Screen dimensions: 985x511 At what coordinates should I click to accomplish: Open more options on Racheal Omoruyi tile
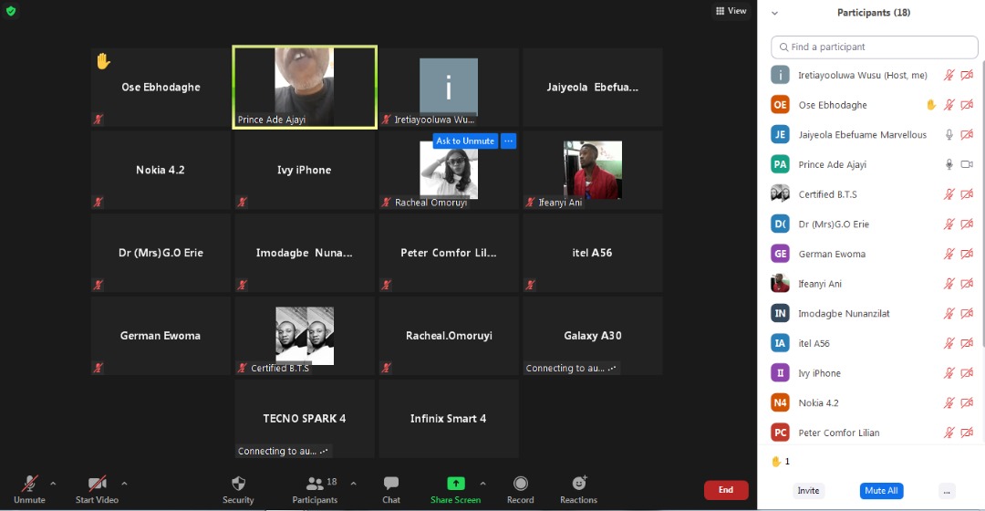508,141
